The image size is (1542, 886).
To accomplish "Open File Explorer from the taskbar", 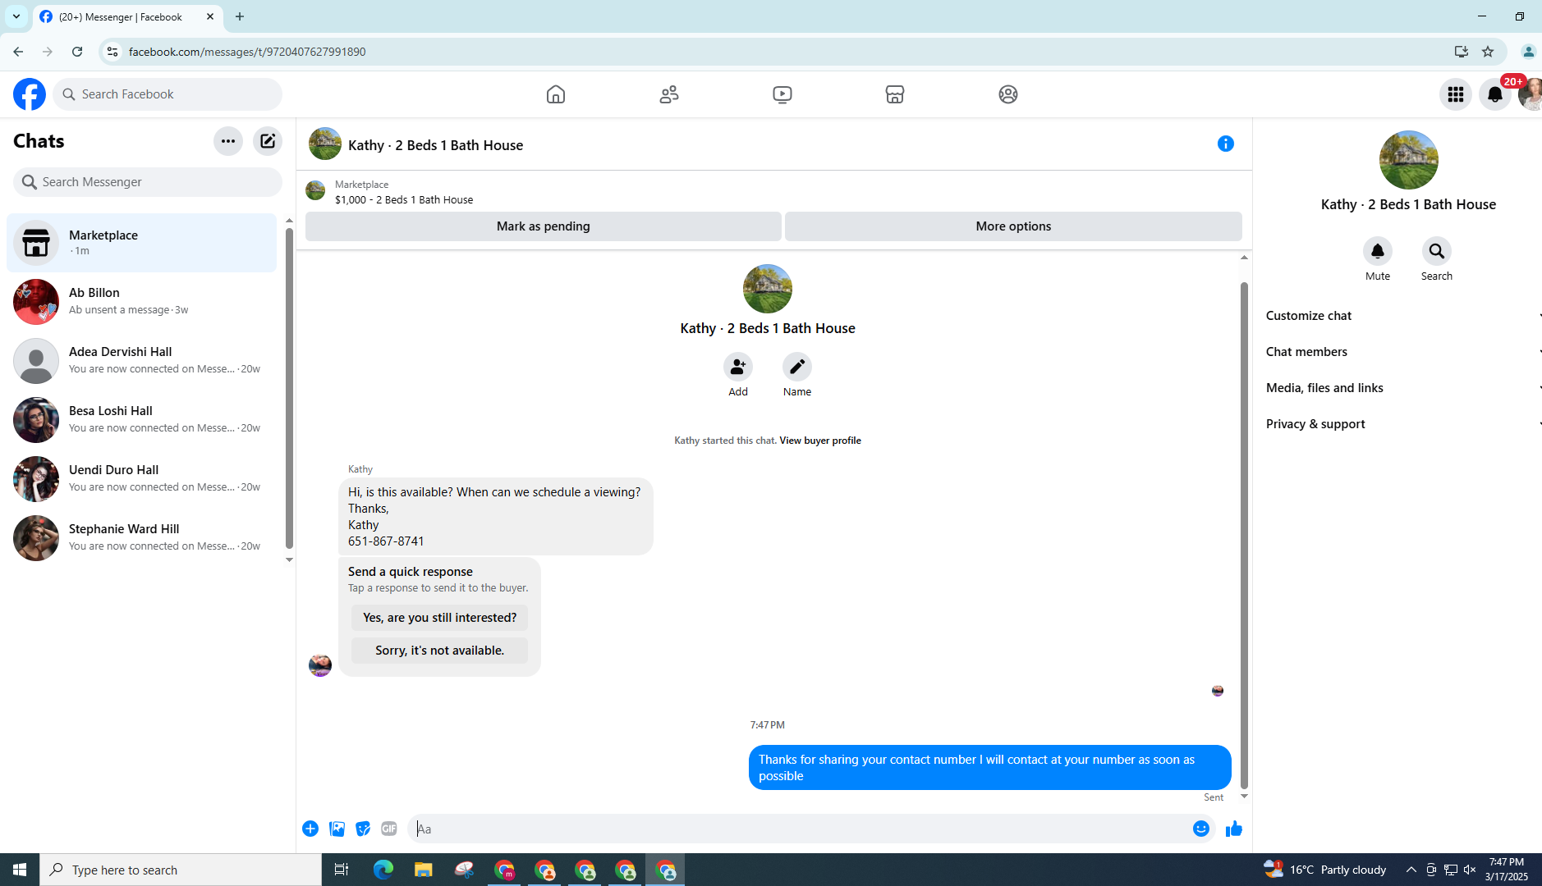I will click(423, 870).
